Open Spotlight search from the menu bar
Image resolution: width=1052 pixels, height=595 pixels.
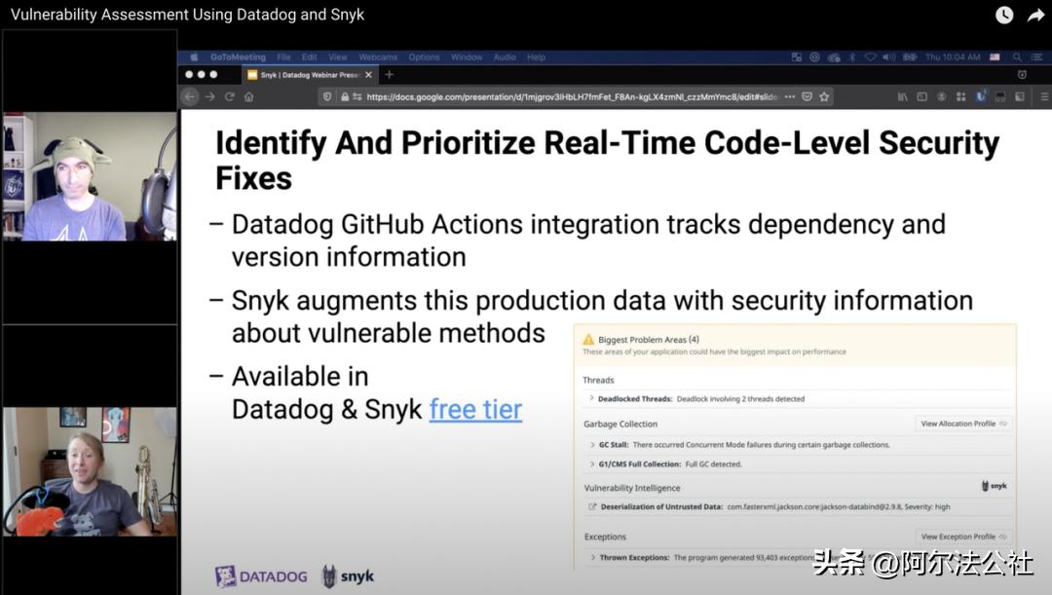[1017, 56]
